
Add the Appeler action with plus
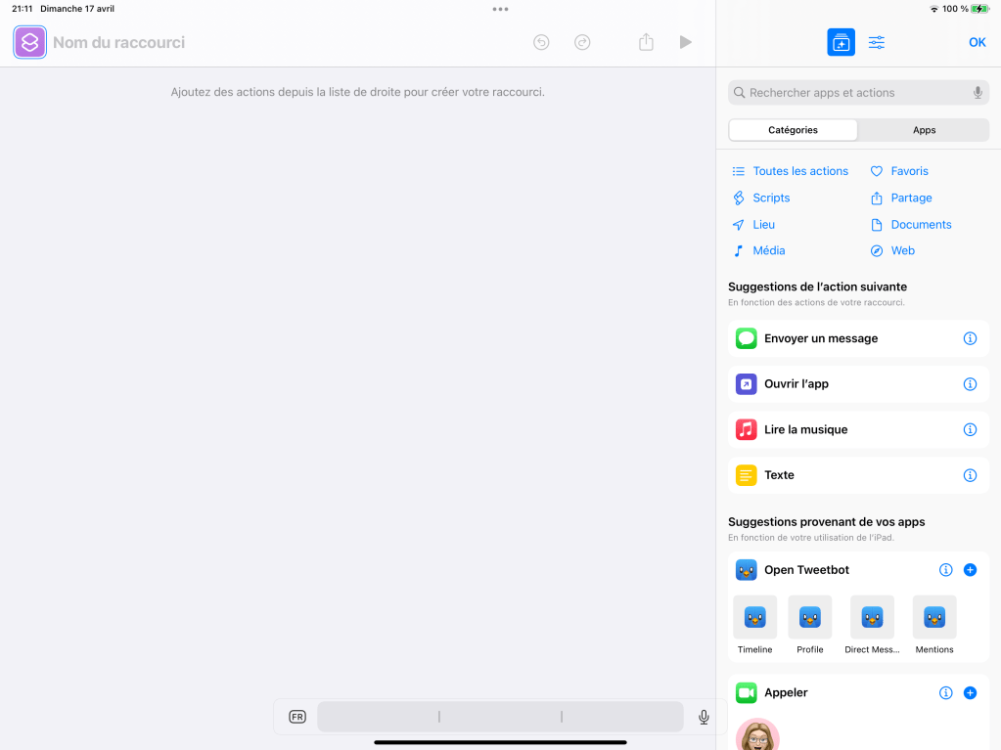pyautogui.click(x=970, y=692)
